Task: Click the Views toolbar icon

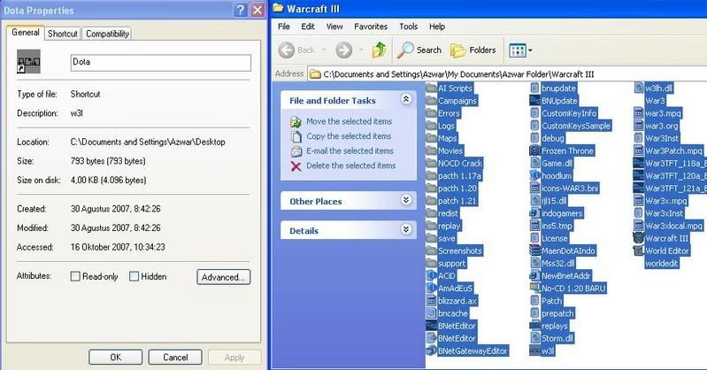Action: [517, 50]
